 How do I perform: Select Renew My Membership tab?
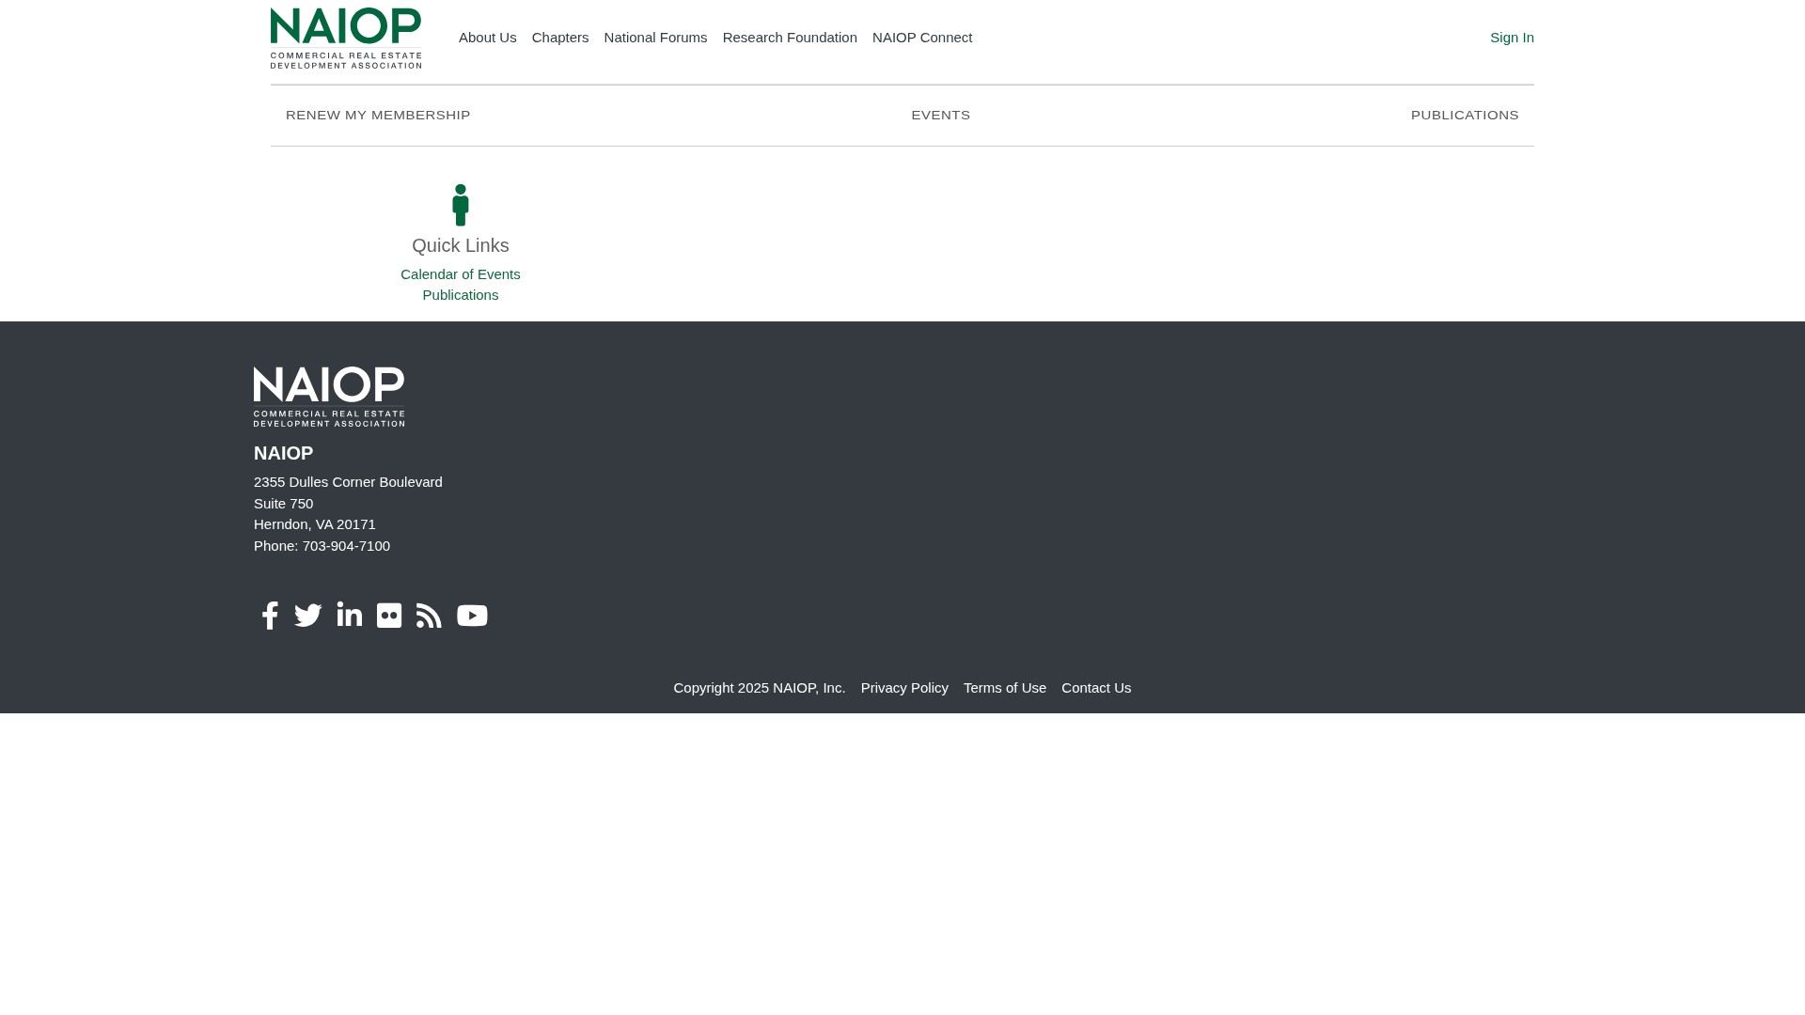tap(378, 116)
